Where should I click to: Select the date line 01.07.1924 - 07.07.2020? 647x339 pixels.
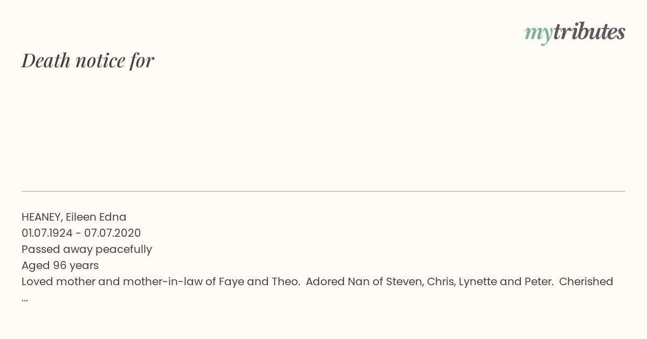pyautogui.click(x=81, y=233)
